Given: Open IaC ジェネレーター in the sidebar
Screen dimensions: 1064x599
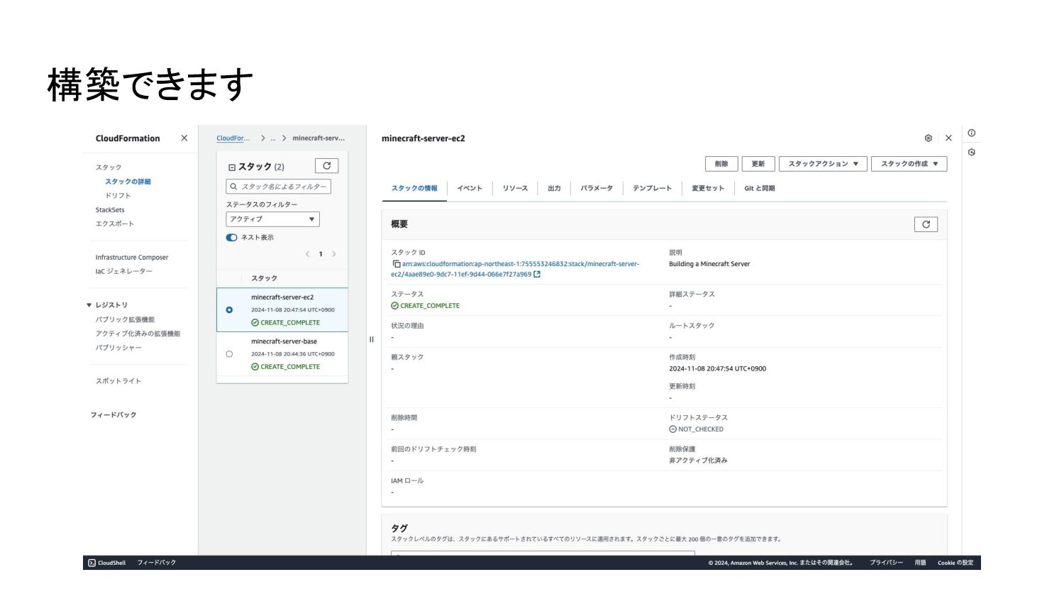Looking at the screenshot, I should click(x=124, y=271).
